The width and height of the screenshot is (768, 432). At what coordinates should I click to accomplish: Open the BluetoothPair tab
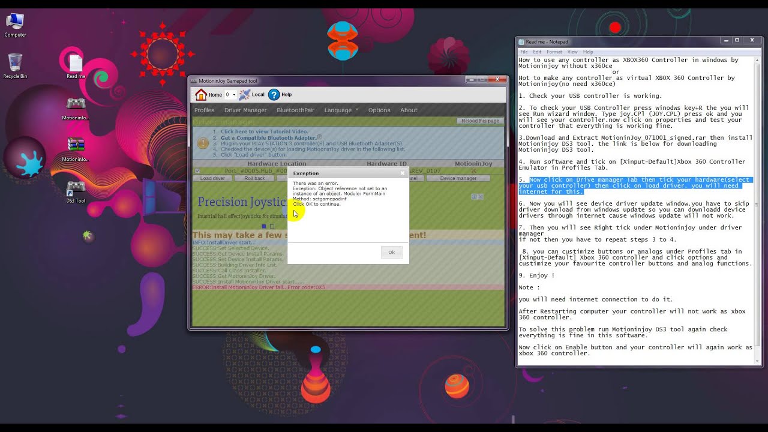click(295, 110)
